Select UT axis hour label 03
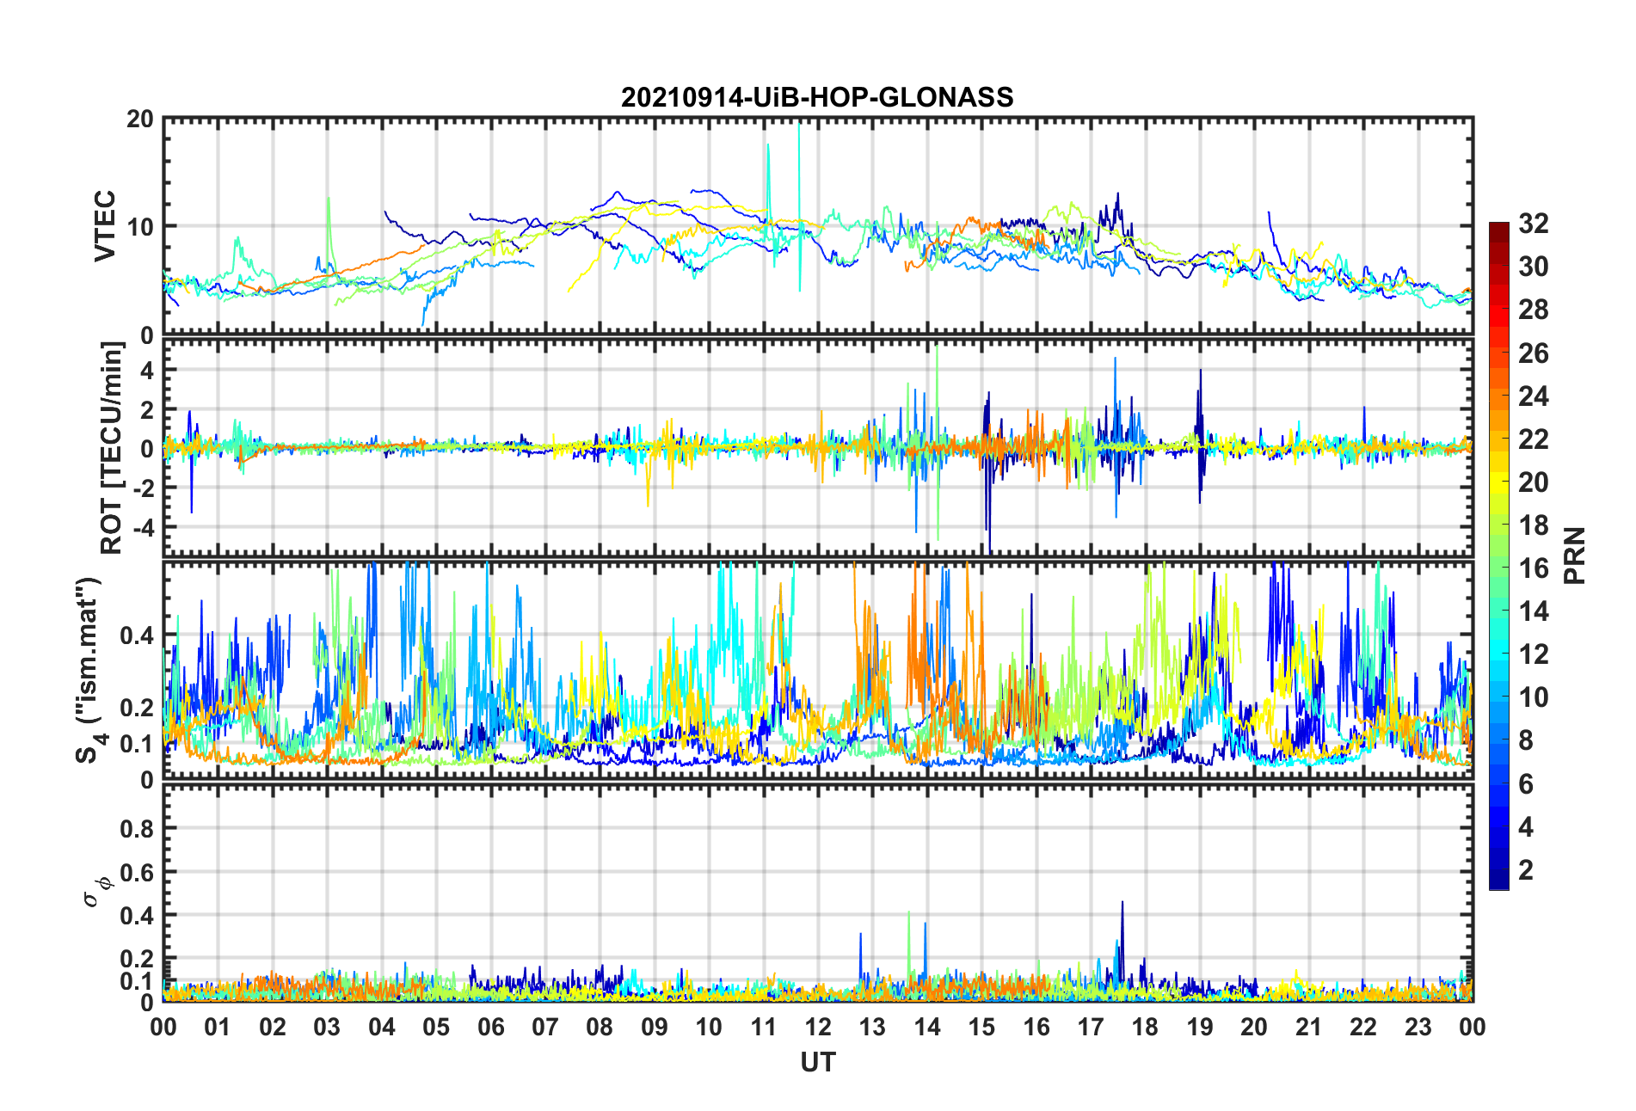The image size is (1636, 1111). 327,1027
